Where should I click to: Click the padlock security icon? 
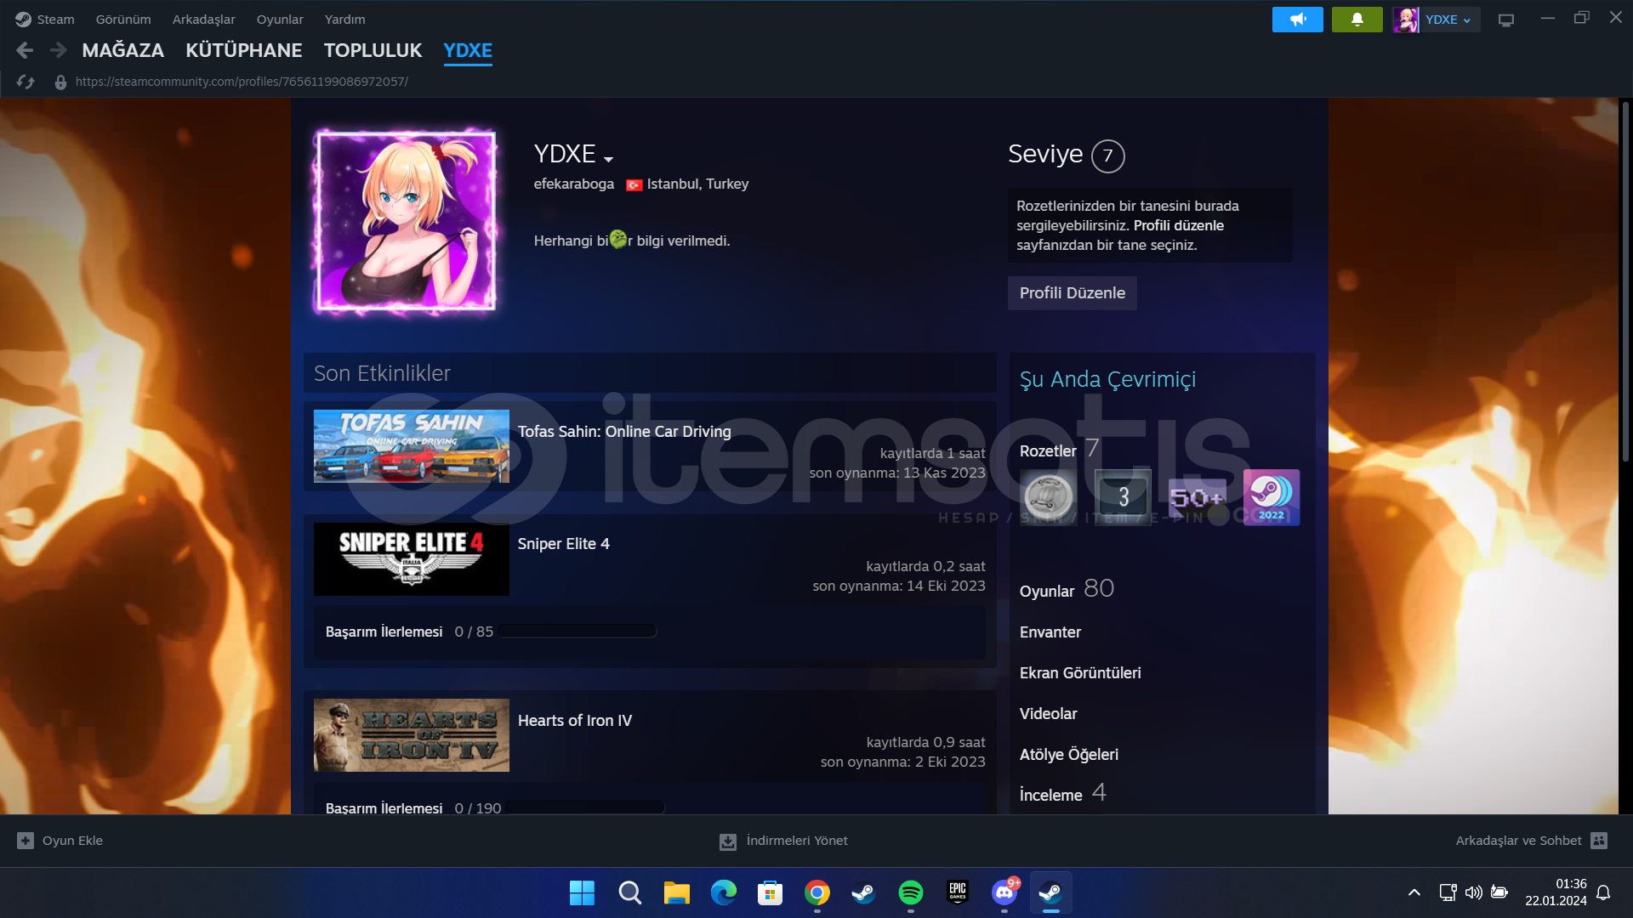click(x=60, y=82)
